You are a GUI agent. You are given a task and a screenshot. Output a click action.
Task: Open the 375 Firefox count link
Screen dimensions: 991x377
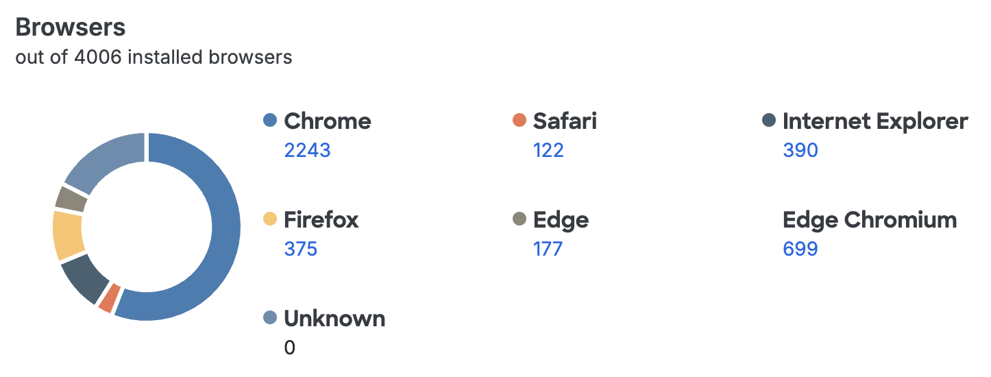pyautogui.click(x=300, y=248)
